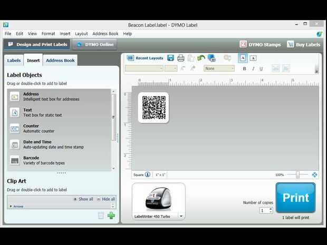Click 'Intelligent text box for addresses' description
This screenshot has height=245, width=327.
pos(51,99)
